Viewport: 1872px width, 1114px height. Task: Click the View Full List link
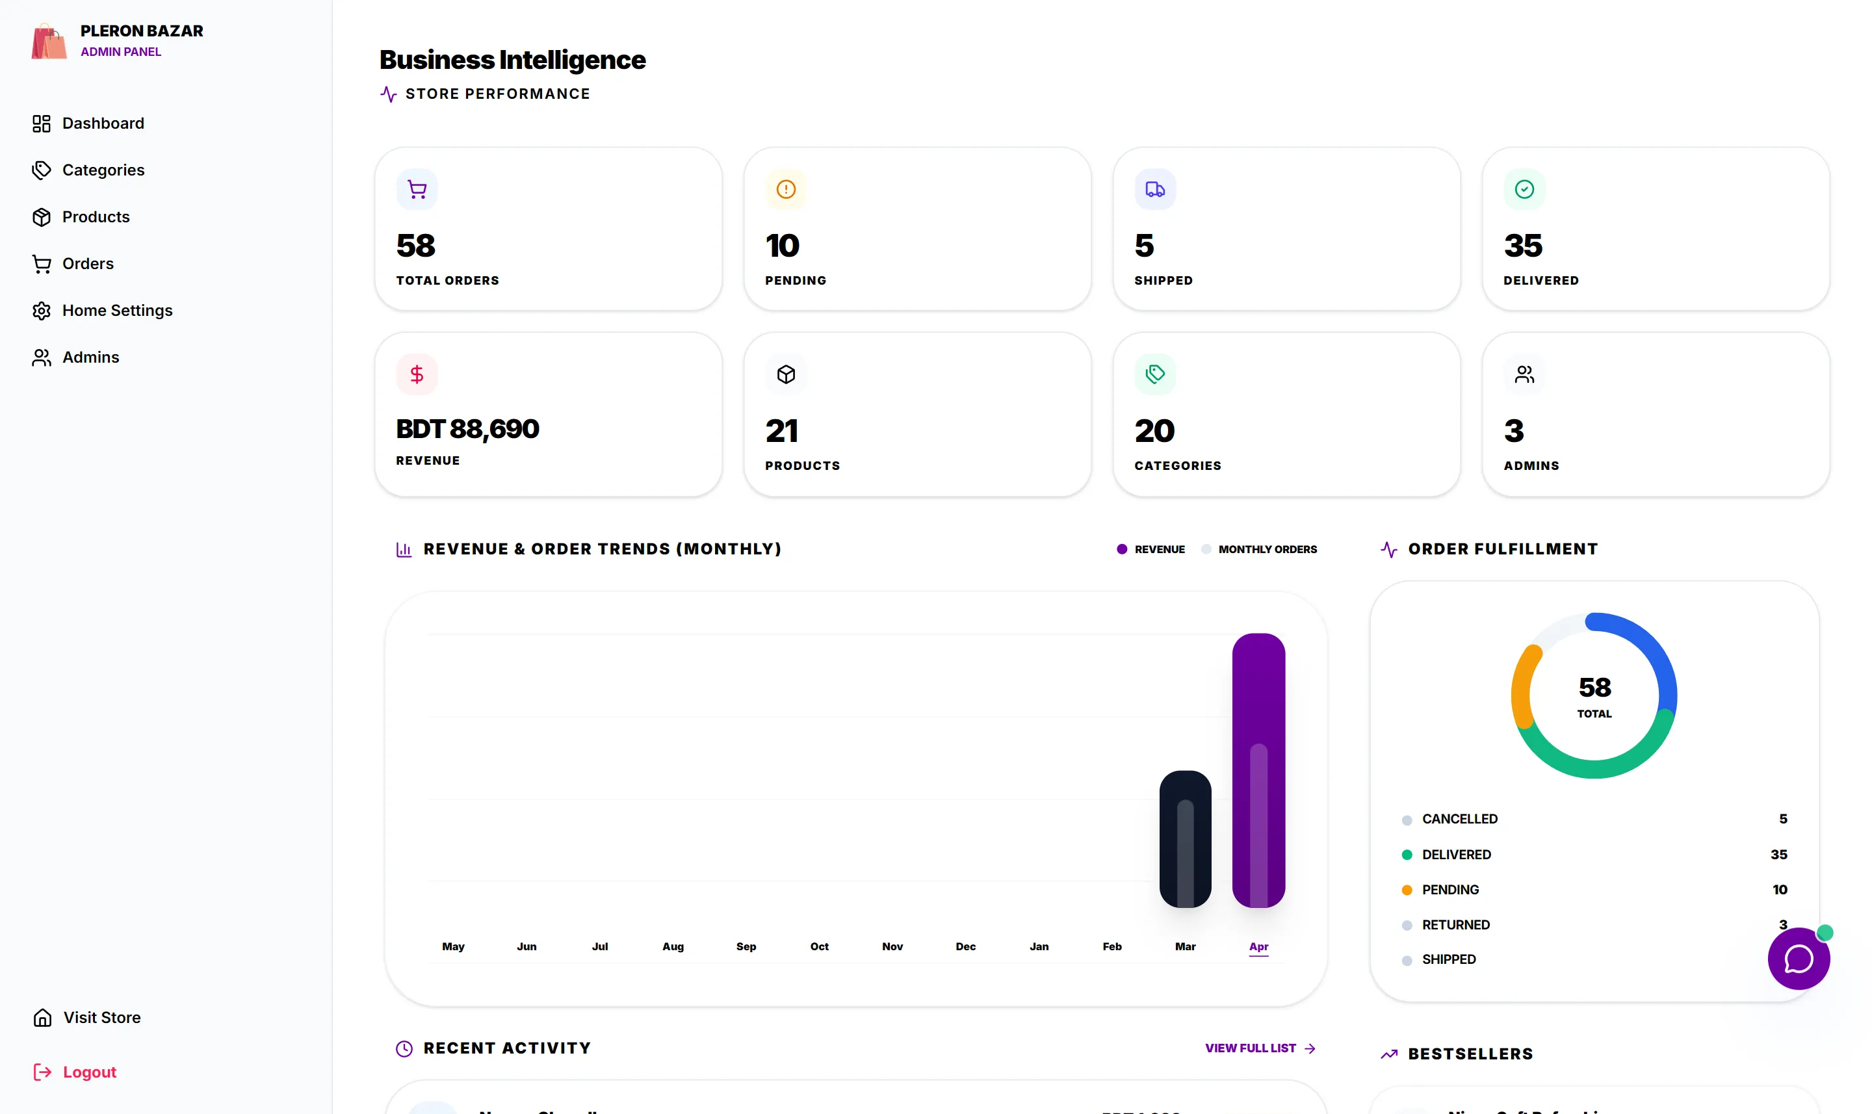[x=1260, y=1048]
